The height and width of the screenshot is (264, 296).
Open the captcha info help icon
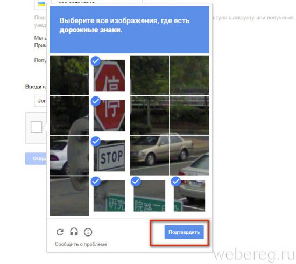88,232
